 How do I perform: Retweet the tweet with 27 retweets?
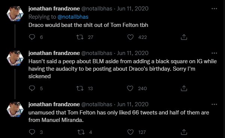80,37
